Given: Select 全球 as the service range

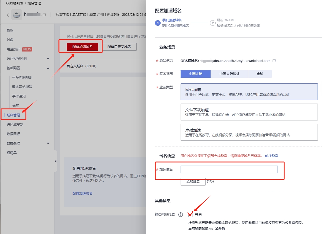Looking at the screenshot, I should pyautogui.click(x=260, y=74).
